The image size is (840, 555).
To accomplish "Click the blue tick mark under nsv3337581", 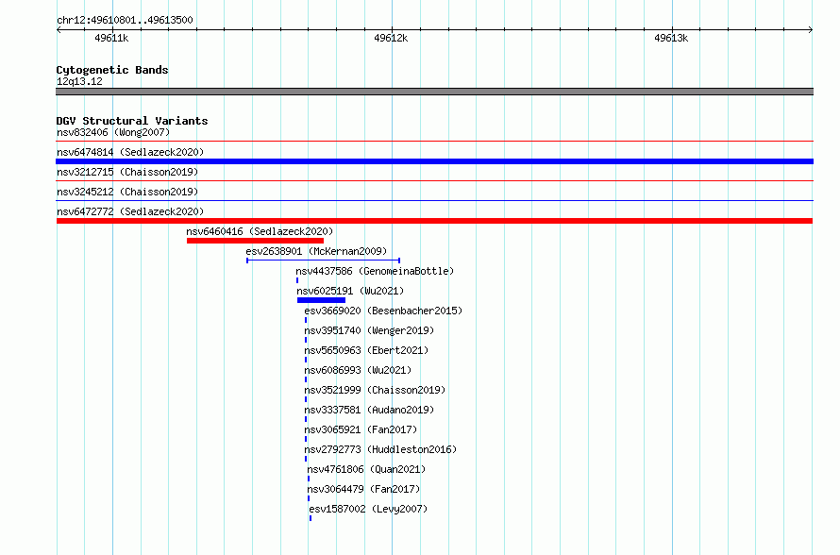I will pos(306,419).
